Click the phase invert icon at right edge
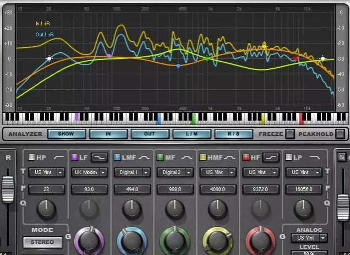The height and width of the screenshot is (255, 350). click(x=342, y=157)
